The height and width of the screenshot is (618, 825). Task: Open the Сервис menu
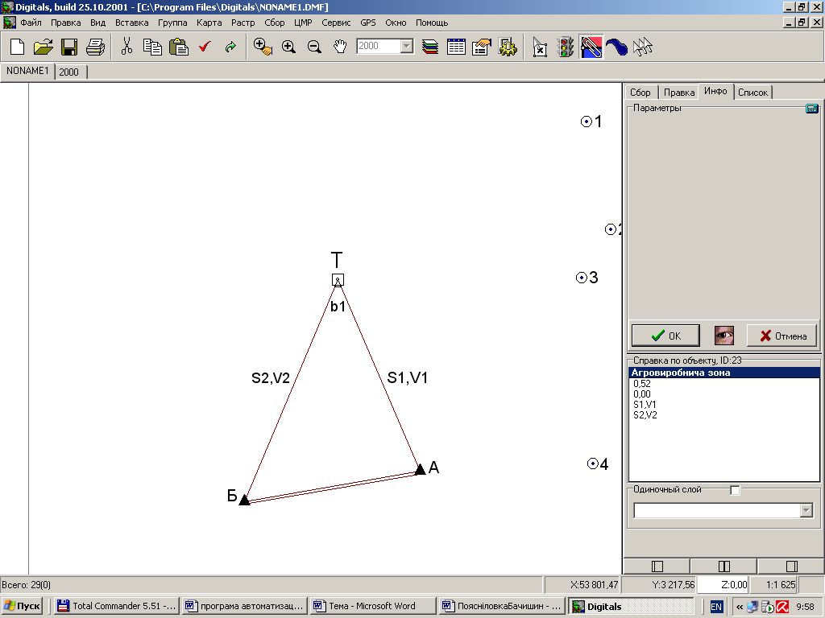pos(336,23)
